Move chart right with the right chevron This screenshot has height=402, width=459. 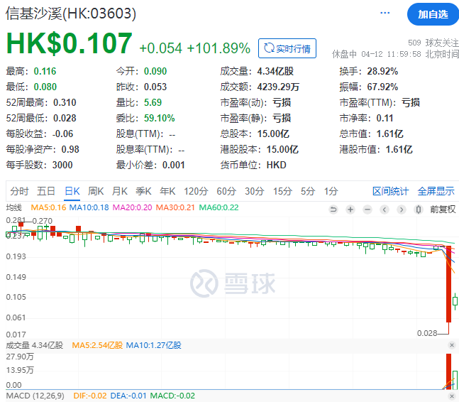(402, 210)
